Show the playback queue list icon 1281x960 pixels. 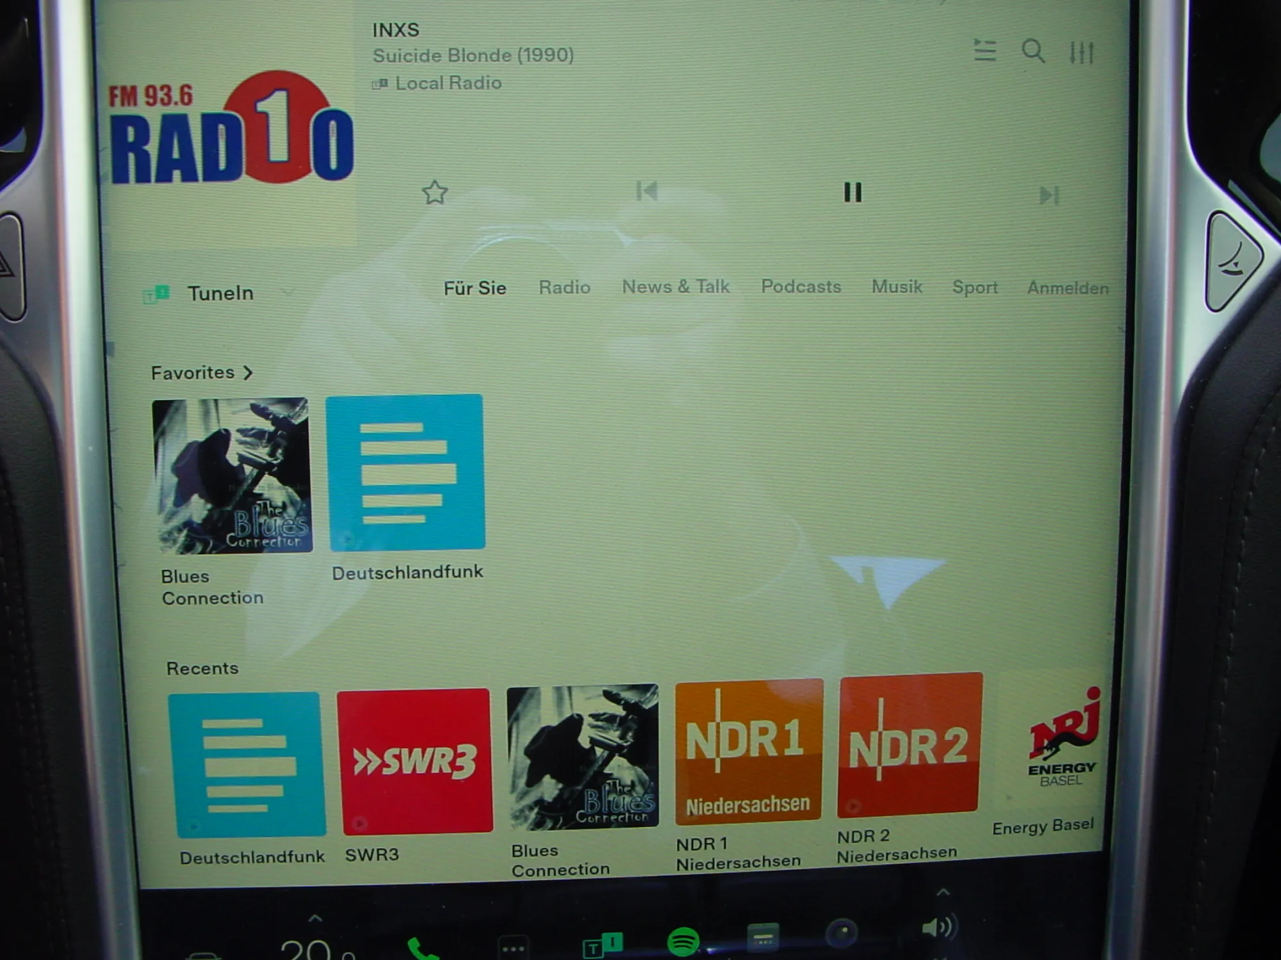[984, 50]
